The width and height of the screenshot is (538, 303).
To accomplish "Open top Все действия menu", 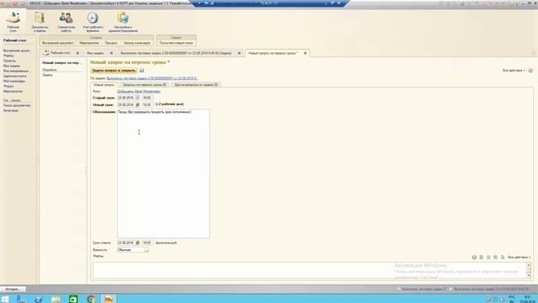I will 514,71.
